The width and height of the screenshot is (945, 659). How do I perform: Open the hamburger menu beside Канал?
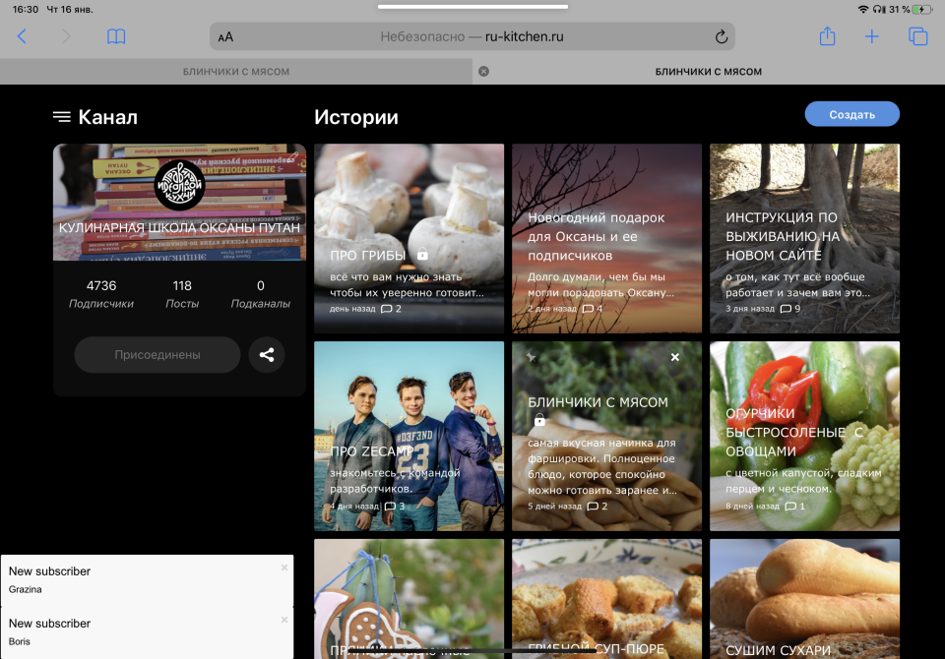[62, 117]
